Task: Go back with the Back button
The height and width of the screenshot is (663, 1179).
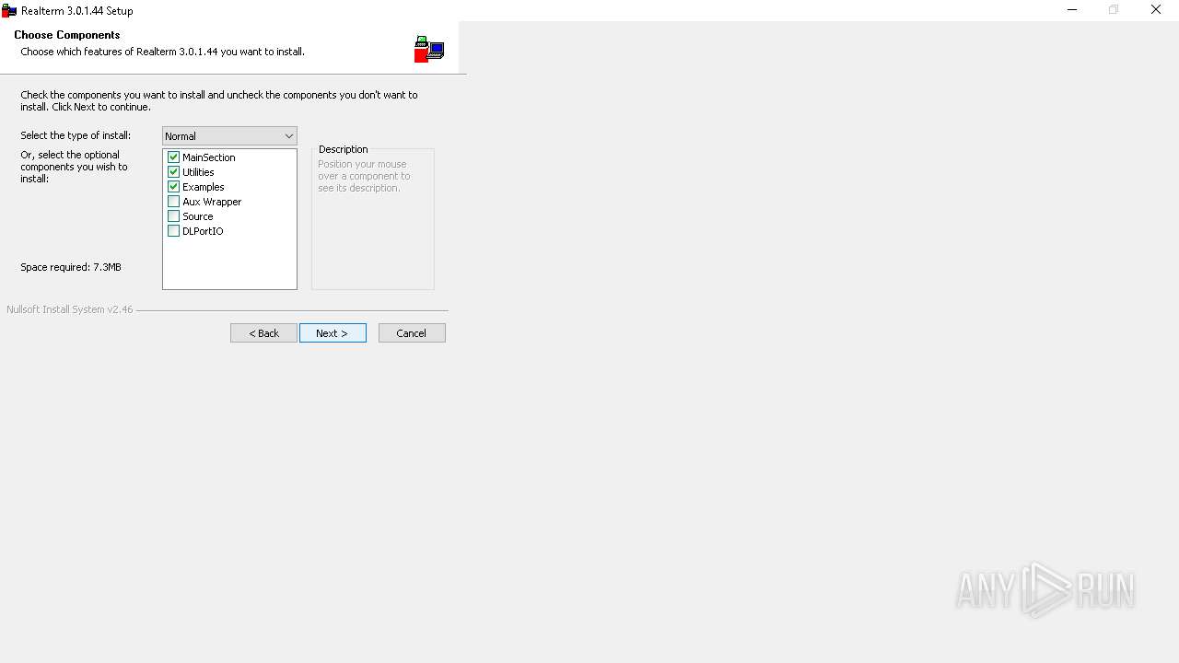Action: (263, 333)
